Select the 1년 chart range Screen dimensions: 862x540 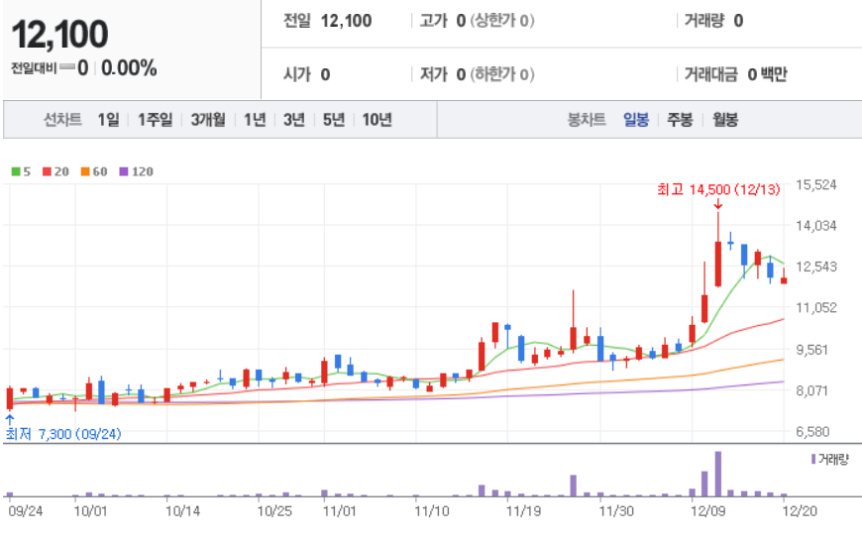coord(255,119)
